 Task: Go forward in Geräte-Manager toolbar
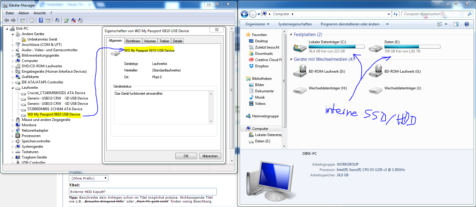[x=13, y=20]
